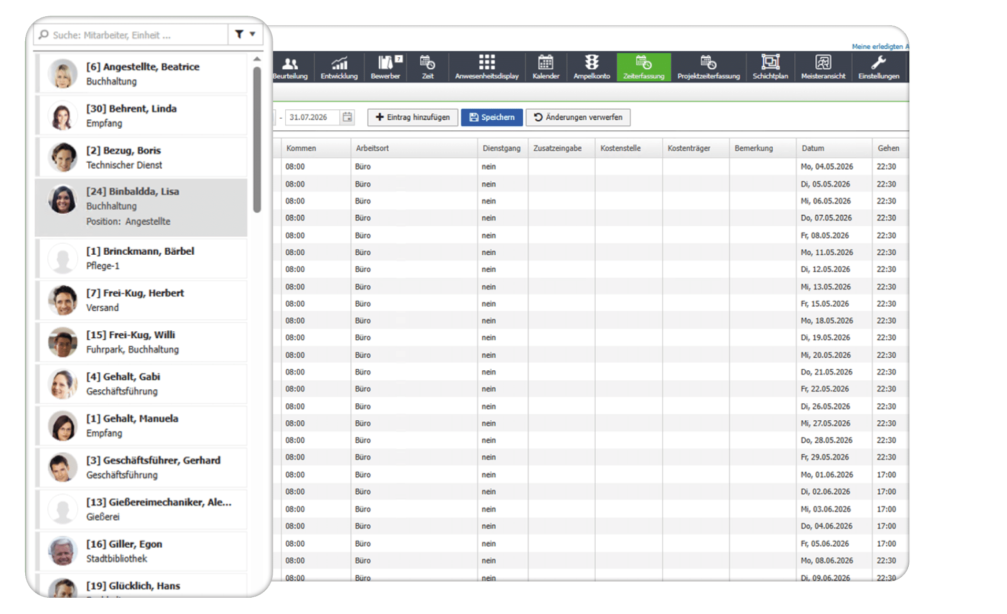Sort by the Arbeitsort column header
Viewport: 1007px width, 614px height.
coord(414,148)
